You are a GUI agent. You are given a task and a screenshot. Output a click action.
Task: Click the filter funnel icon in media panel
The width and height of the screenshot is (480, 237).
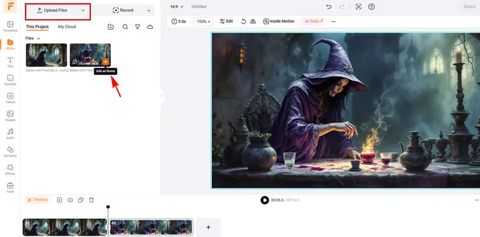[x=138, y=27]
